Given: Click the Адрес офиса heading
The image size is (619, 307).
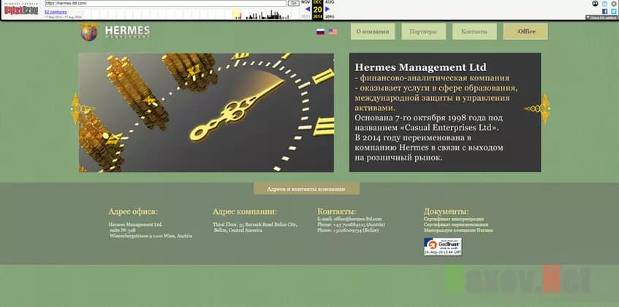Looking at the screenshot, I should 133,211.
